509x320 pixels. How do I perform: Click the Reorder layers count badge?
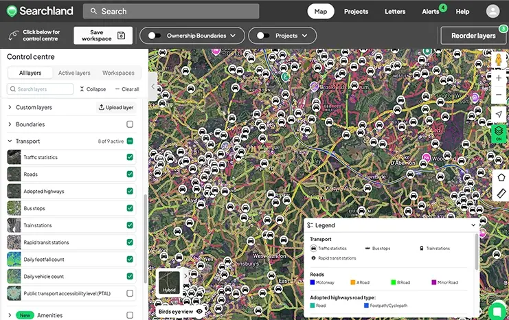pyautogui.click(x=503, y=29)
